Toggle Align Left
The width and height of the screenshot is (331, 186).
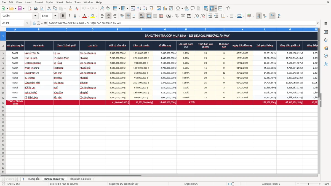(103, 16)
